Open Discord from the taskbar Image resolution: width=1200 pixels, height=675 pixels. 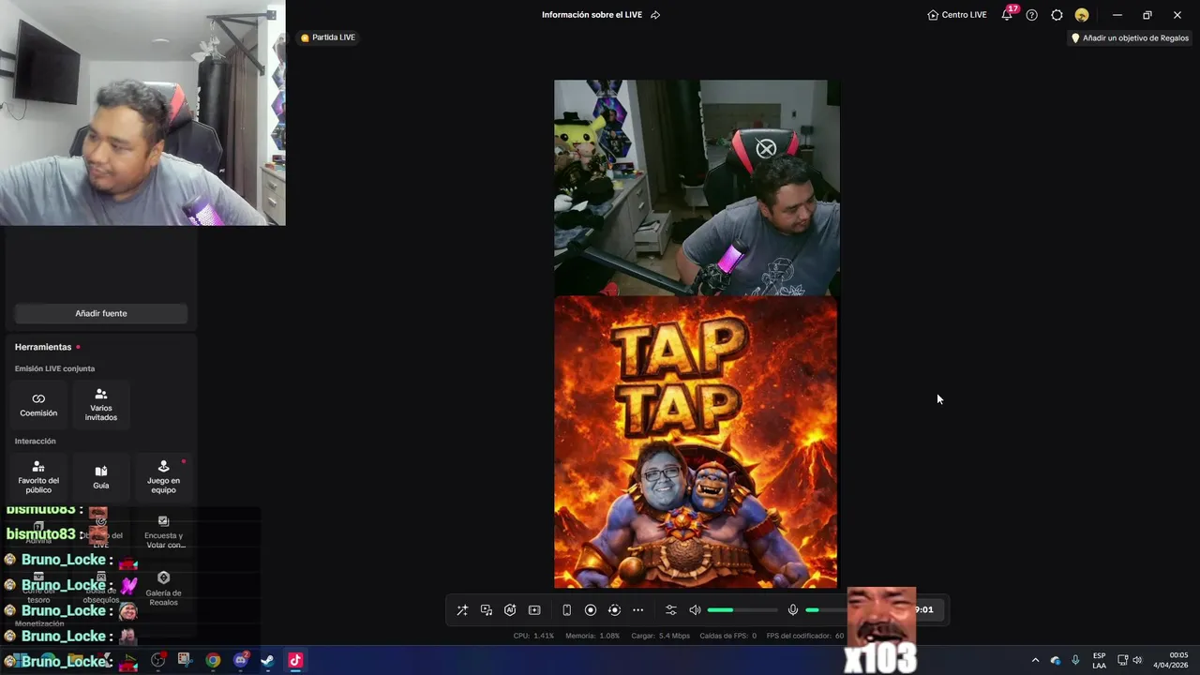point(241,660)
